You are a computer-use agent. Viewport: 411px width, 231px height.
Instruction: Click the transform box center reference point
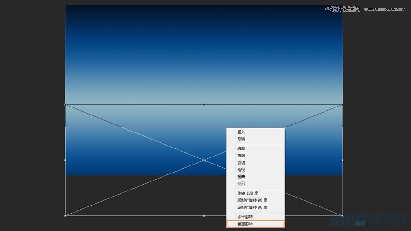204,160
